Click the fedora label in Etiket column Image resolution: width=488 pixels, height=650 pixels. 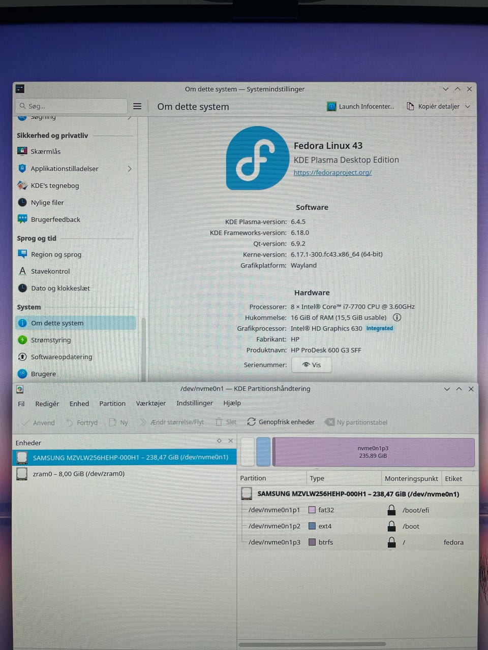coord(453,542)
